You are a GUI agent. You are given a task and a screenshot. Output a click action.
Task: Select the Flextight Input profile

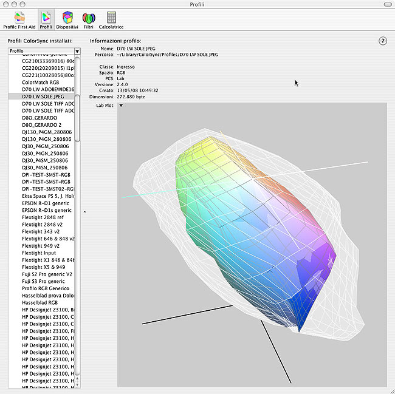(x=41, y=253)
